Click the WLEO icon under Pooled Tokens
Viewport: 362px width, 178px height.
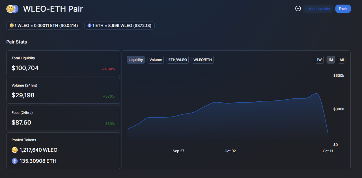click(x=14, y=150)
